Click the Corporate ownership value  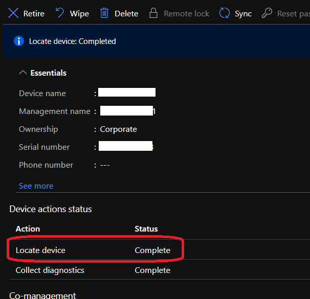point(118,129)
